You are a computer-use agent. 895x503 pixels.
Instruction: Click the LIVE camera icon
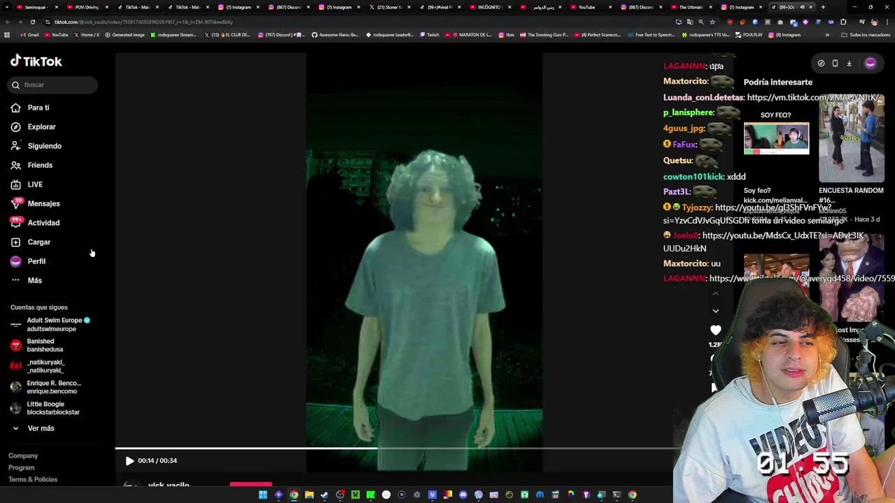pyautogui.click(x=15, y=184)
